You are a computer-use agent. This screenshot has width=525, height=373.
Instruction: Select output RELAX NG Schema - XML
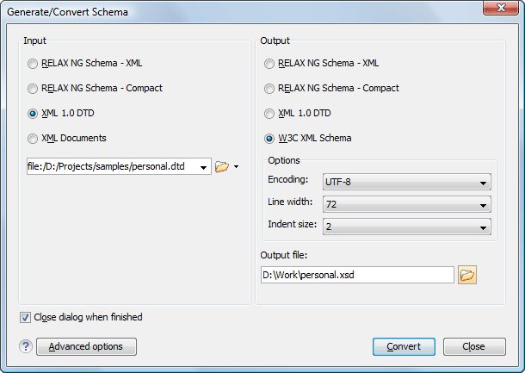pos(270,63)
